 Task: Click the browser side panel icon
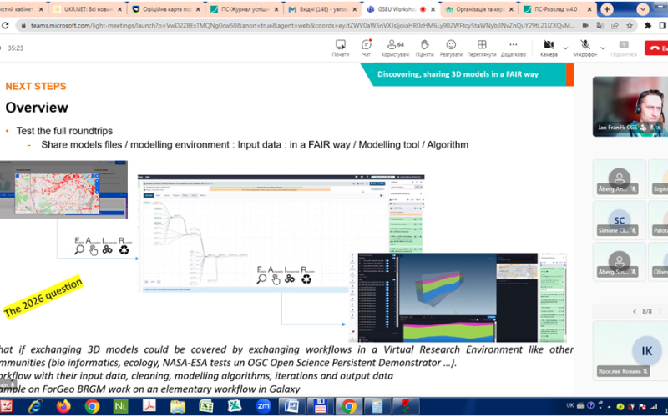pyautogui.click(x=663, y=26)
